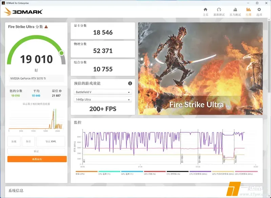The width and height of the screenshot is (271, 198).
Task: Maximize the 3DMark for Enterprise window
Action: pyautogui.click(x=257, y=3)
